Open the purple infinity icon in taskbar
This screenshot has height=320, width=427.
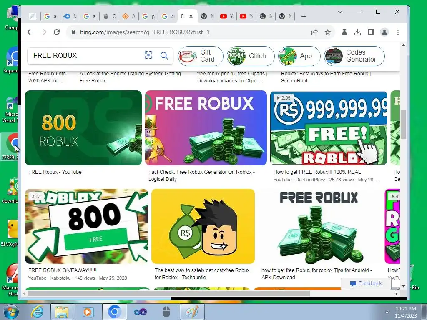point(140,312)
